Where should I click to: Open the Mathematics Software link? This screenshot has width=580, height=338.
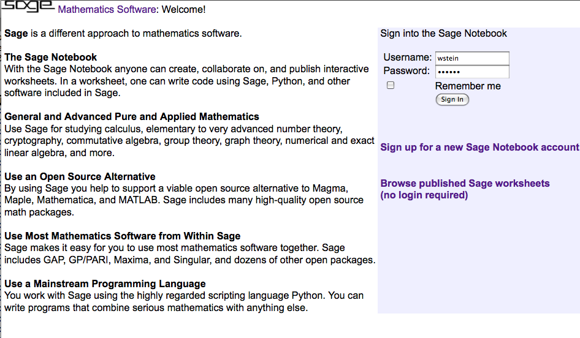click(x=107, y=10)
